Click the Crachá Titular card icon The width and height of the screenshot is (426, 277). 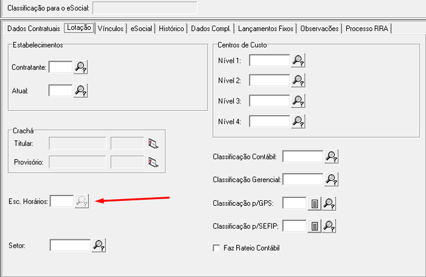click(x=153, y=144)
